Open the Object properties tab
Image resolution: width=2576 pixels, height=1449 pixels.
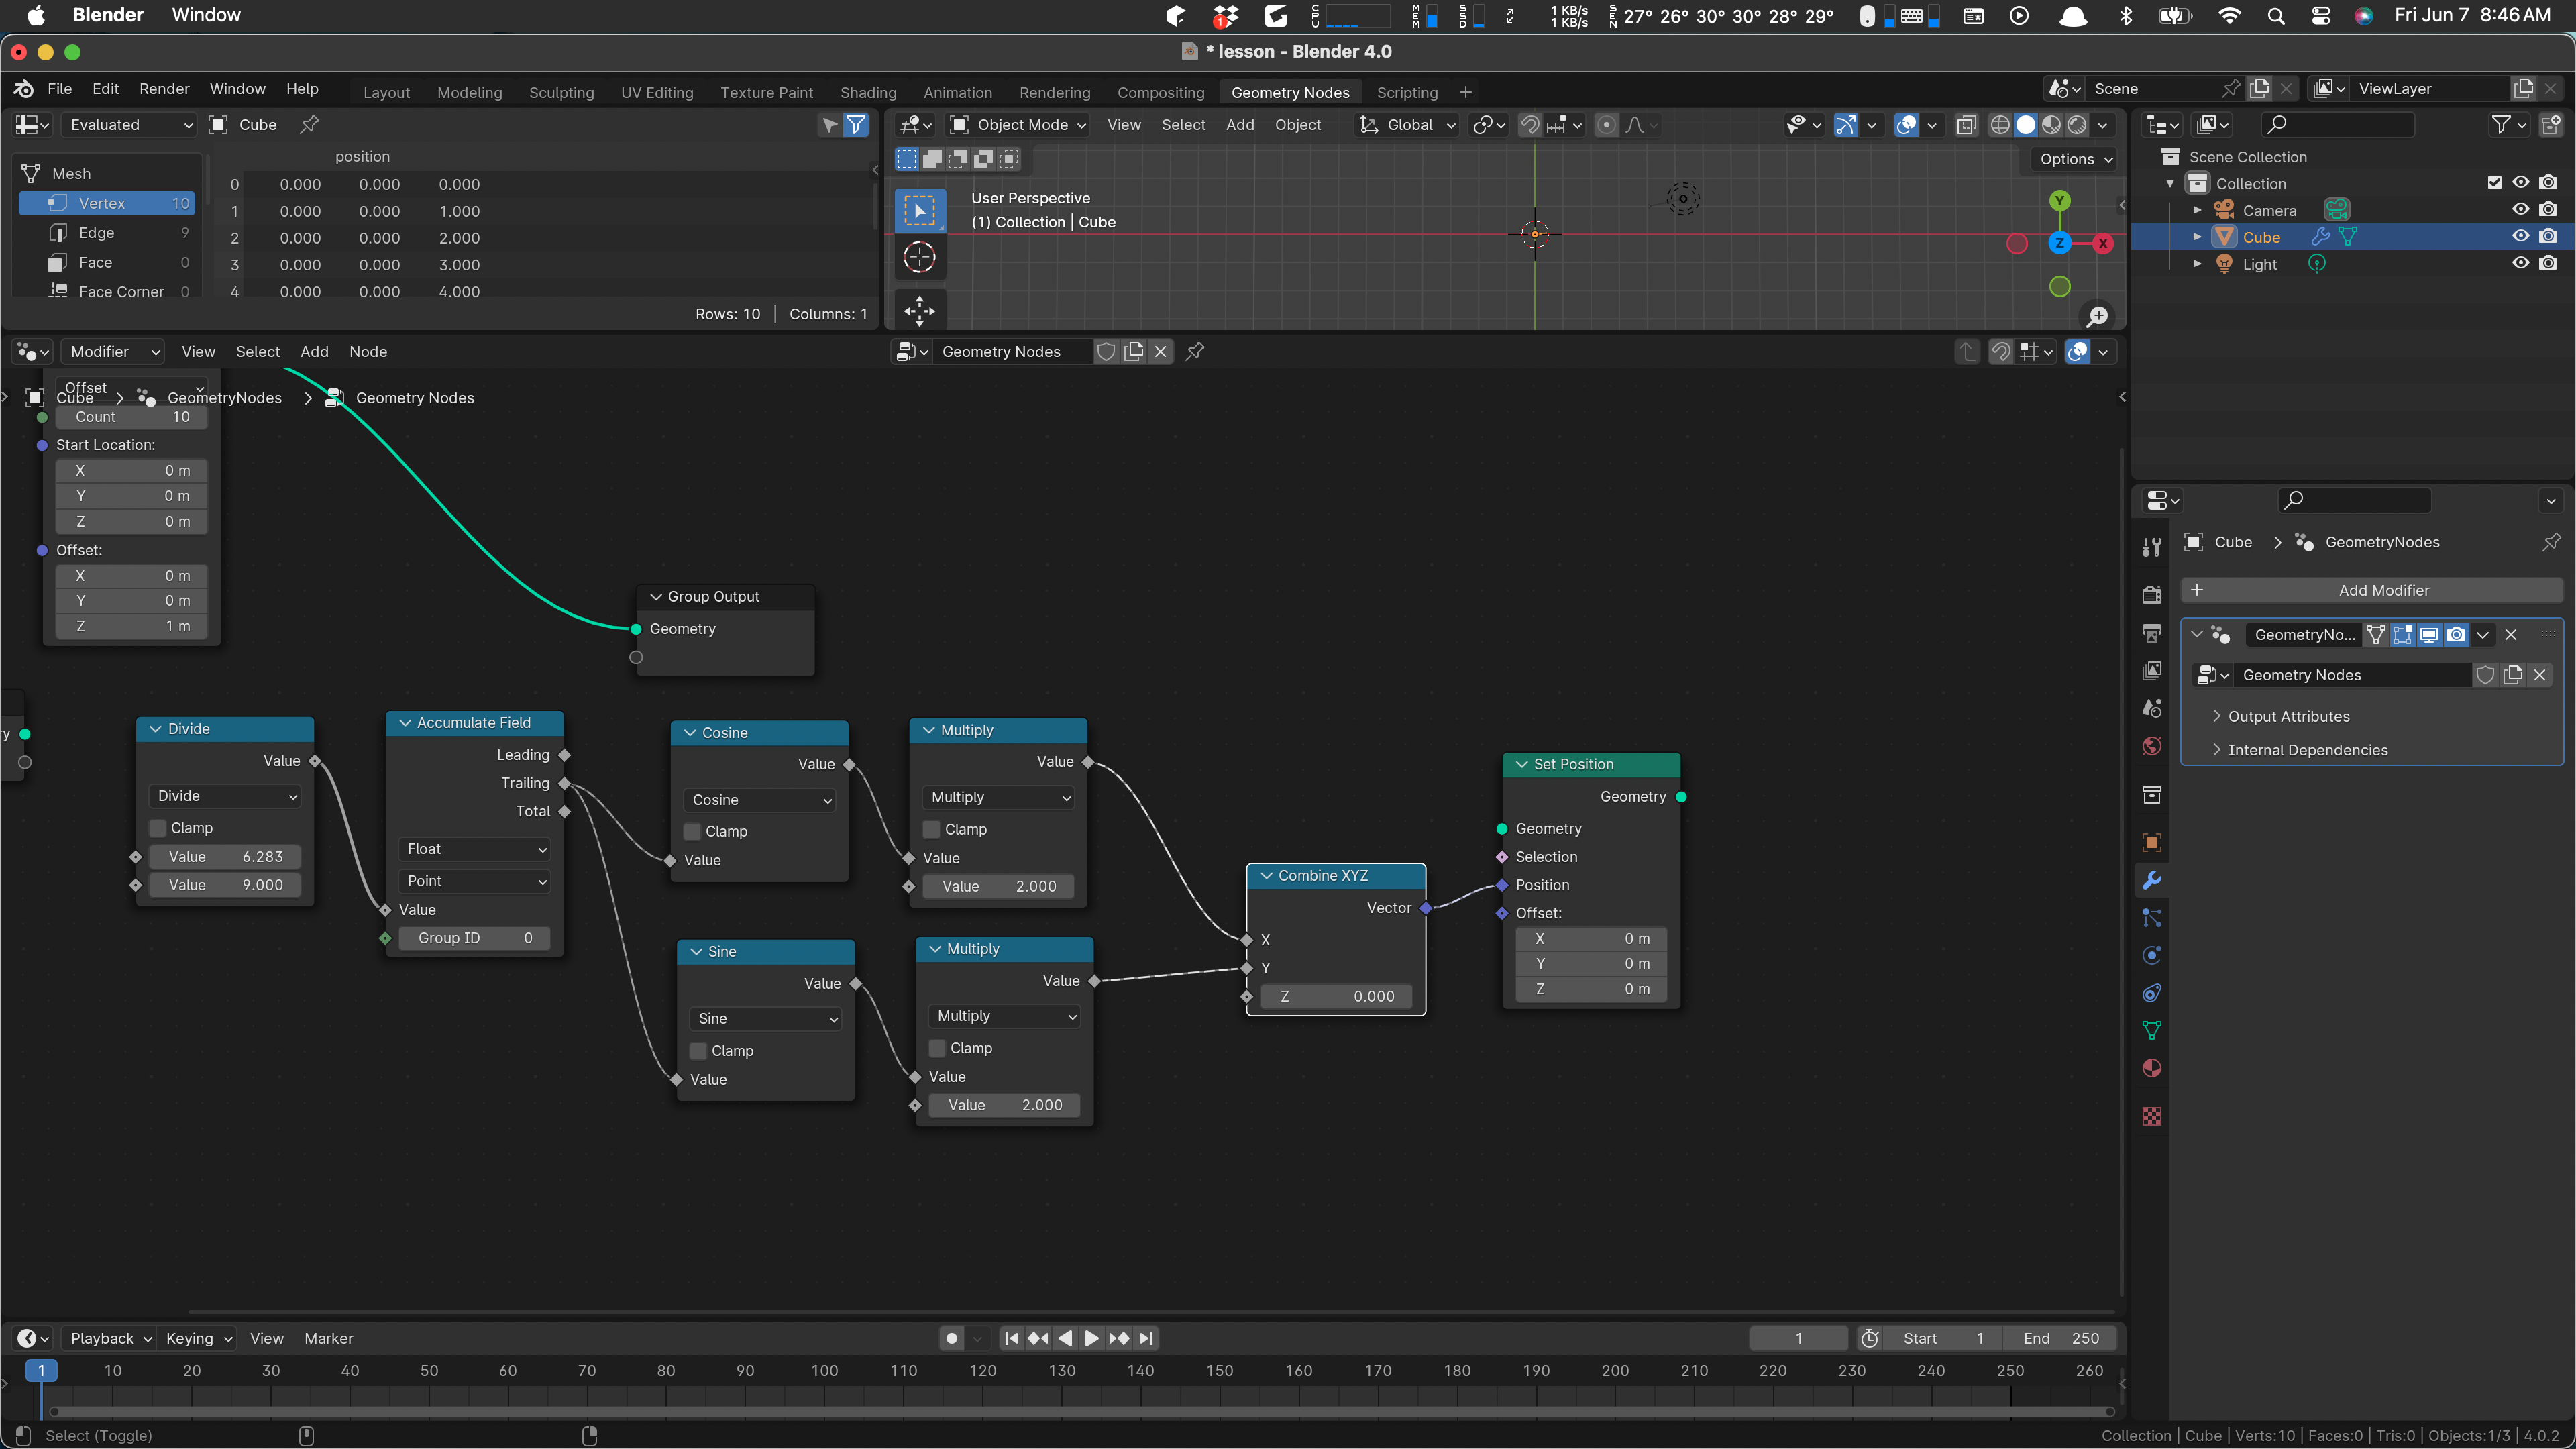pos(2152,842)
